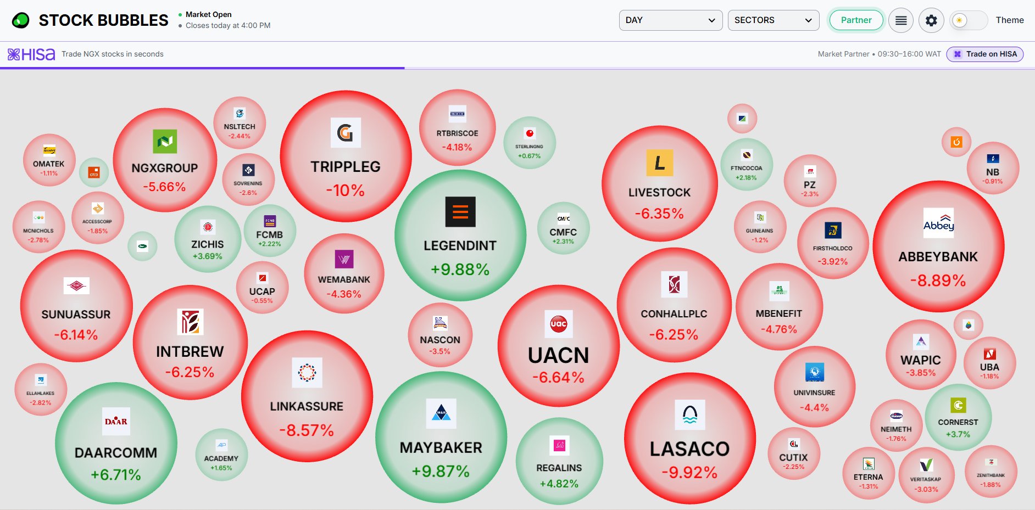The height and width of the screenshot is (510, 1035).
Task: Select the CMFC +2.31% bubble label
Action: [563, 237]
